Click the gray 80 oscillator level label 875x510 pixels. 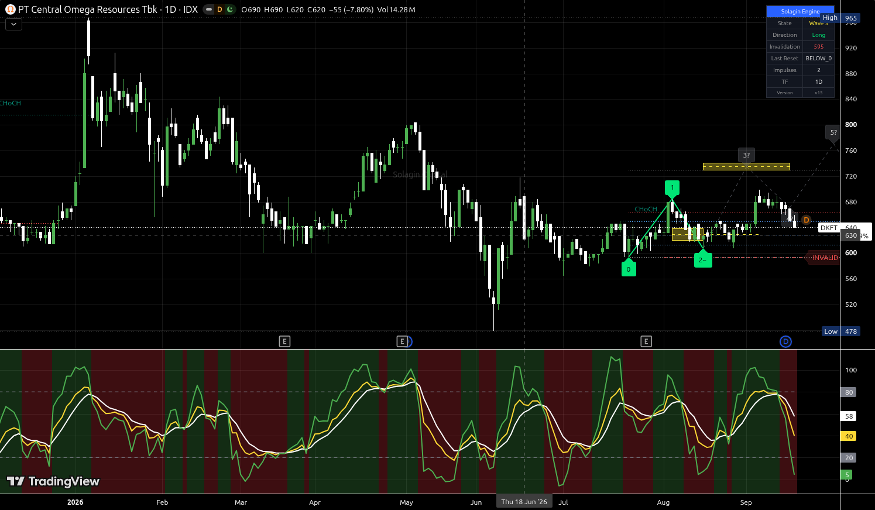point(849,392)
